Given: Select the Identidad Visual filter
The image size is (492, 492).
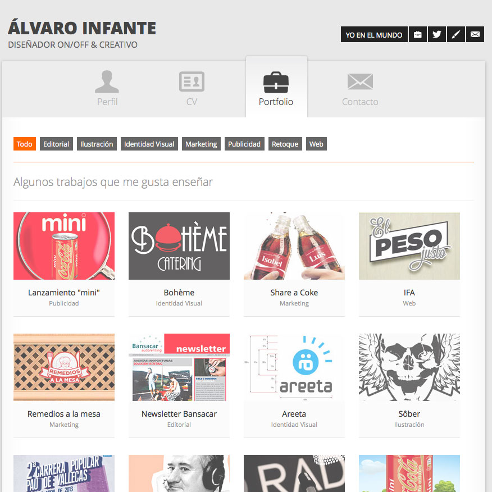Looking at the screenshot, I should click(149, 144).
